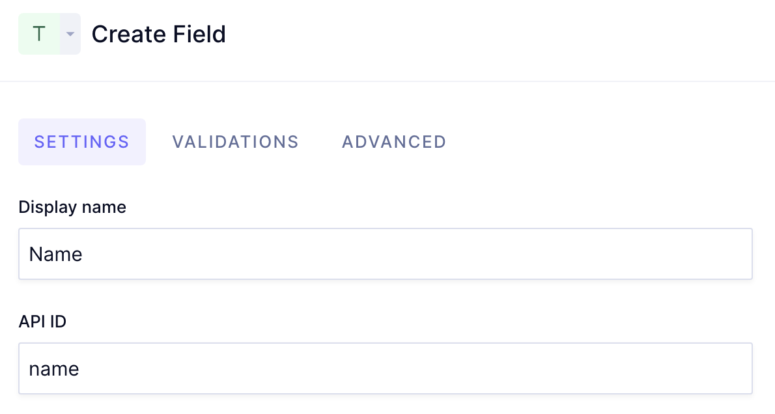Click the Create Field heading

(159, 34)
